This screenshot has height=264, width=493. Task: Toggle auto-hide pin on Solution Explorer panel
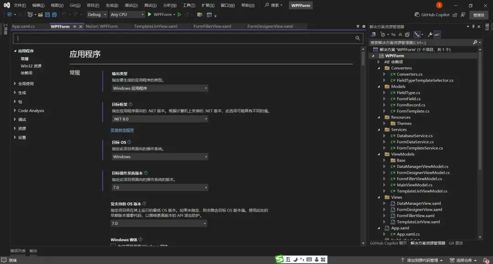tap(473, 27)
